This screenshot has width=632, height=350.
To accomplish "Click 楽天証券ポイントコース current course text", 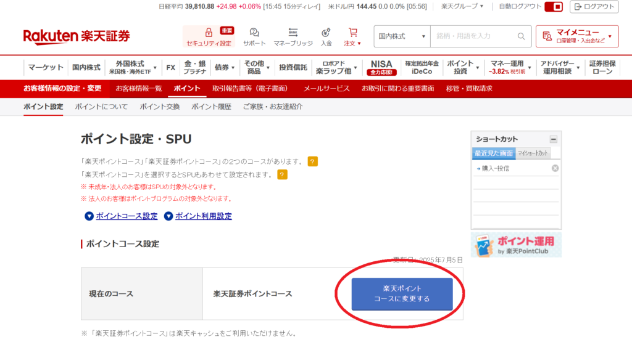I will click(252, 294).
